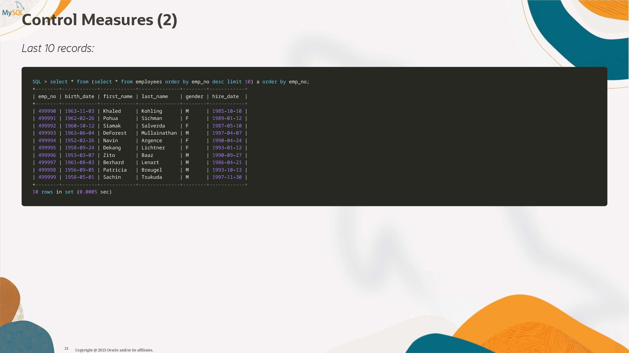629x353 pixels.
Task: Click the name Mullainathan in the table
Action: [x=159, y=133]
